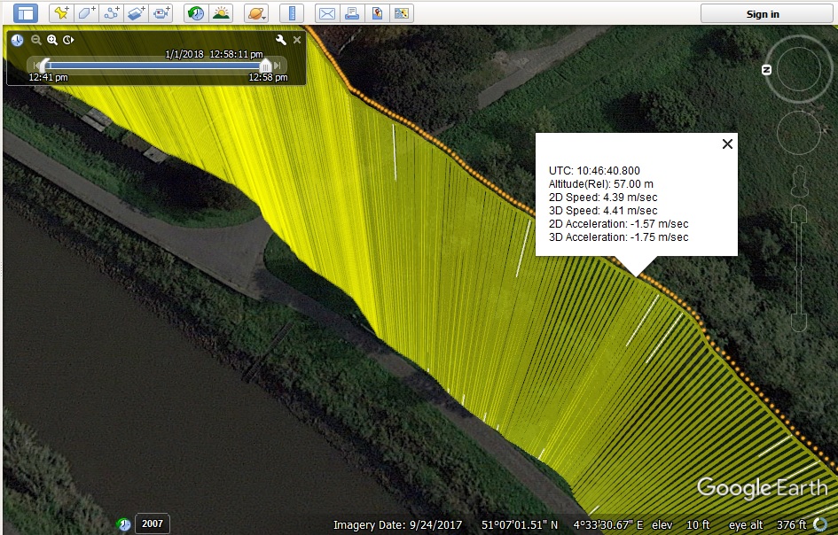Click the move joystick ring
The width and height of the screenshot is (838, 535).
click(x=798, y=132)
